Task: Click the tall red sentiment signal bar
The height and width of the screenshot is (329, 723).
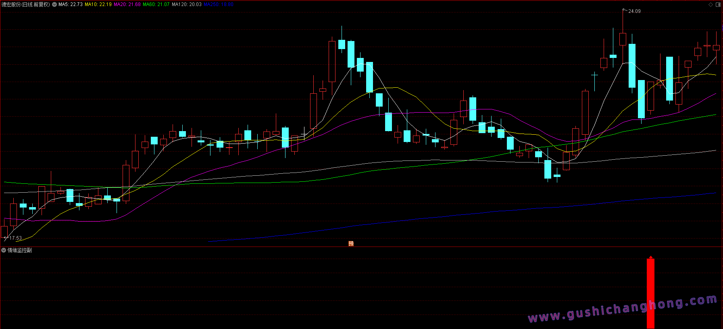Action: pyautogui.click(x=650, y=294)
